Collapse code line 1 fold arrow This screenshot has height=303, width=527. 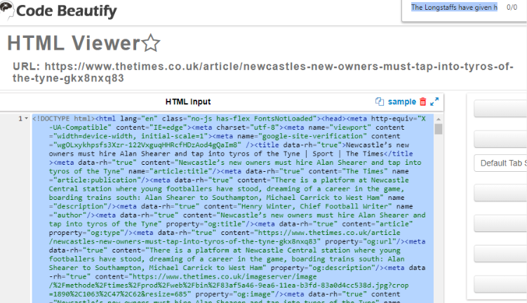tap(26, 119)
